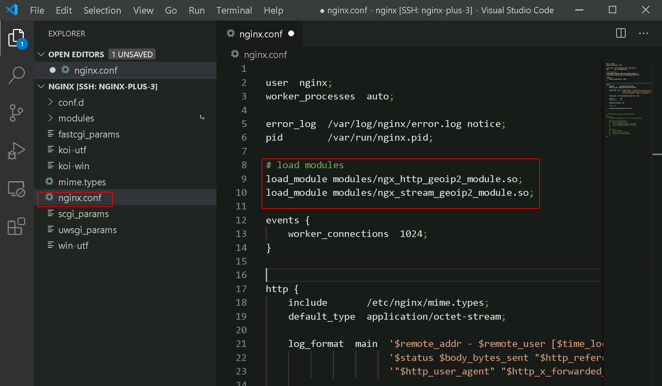662x386 pixels.
Task: Click the VS Code logo icon
Action: [x=12, y=10]
